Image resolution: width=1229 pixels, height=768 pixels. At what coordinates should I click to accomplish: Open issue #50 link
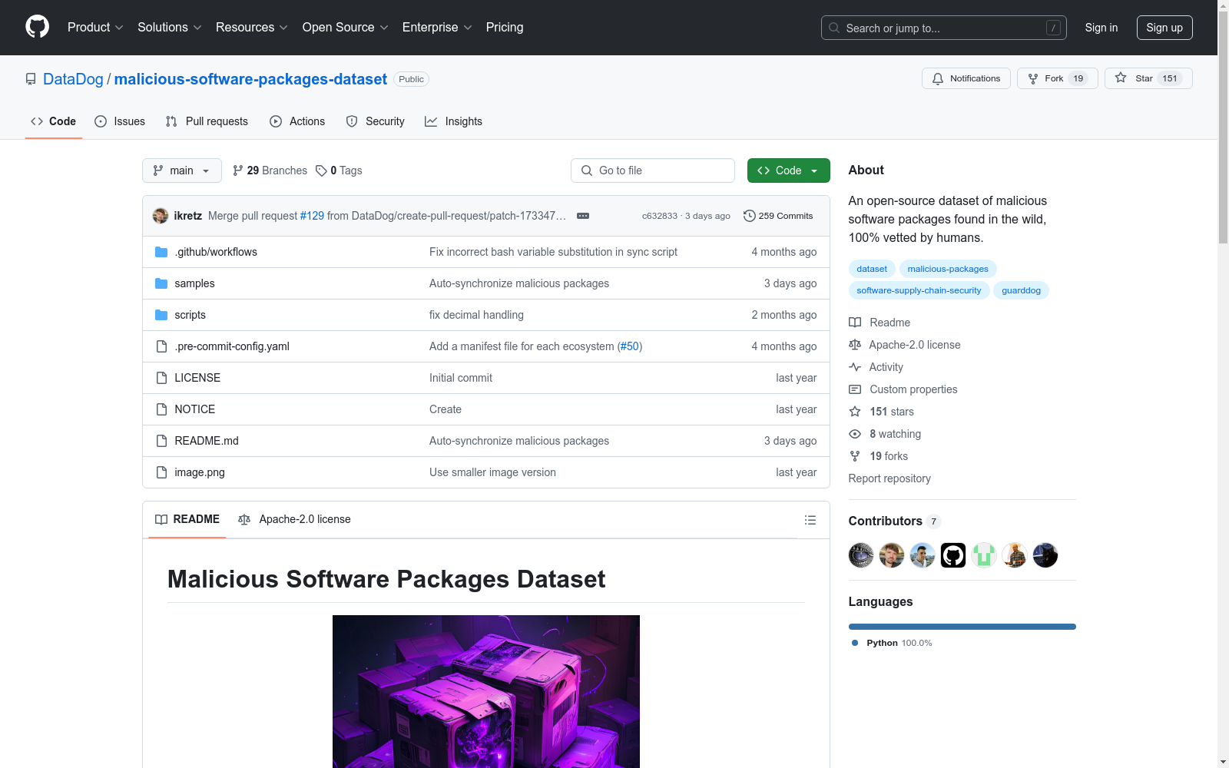click(x=630, y=346)
